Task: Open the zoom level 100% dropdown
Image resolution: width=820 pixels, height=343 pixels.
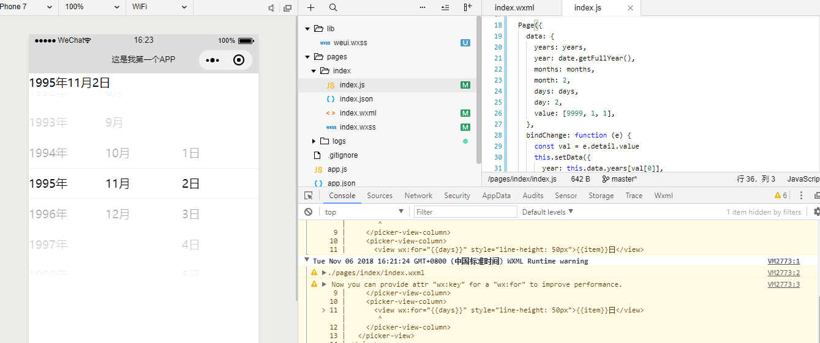Action: pyautogui.click(x=92, y=7)
